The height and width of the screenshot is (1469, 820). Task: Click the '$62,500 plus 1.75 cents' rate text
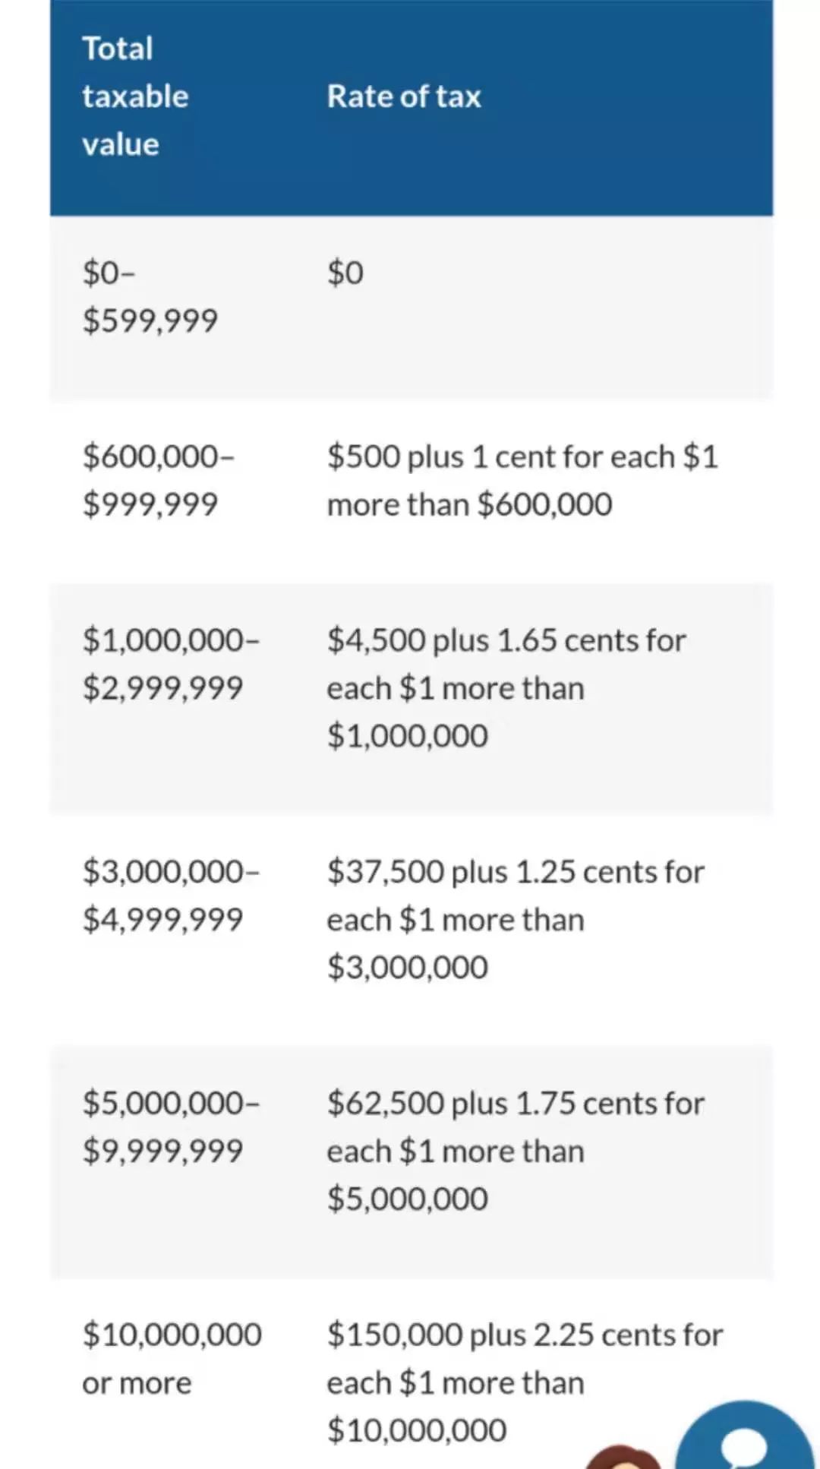pyautogui.click(x=516, y=1104)
